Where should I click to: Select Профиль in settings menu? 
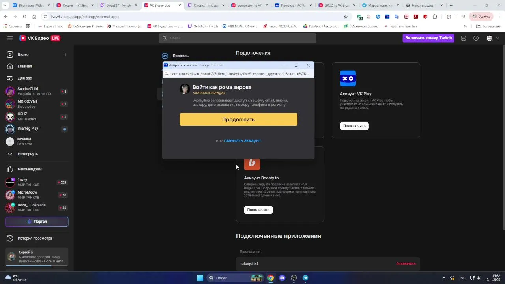[180, 56]
